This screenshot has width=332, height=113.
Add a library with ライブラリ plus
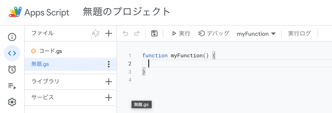click(x=109, y=82)
